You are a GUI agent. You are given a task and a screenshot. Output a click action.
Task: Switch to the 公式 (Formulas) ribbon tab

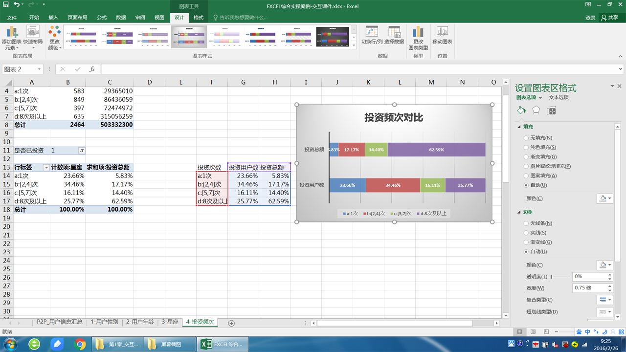[102, 18]
